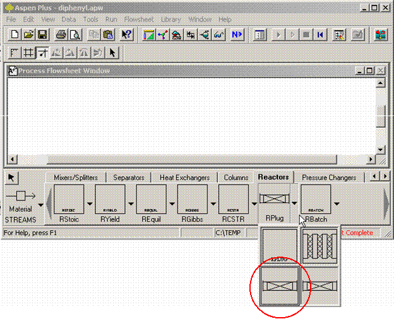Choose the circled RPlug icon in popup
The image size is (394, 319).
click(280, 286)
